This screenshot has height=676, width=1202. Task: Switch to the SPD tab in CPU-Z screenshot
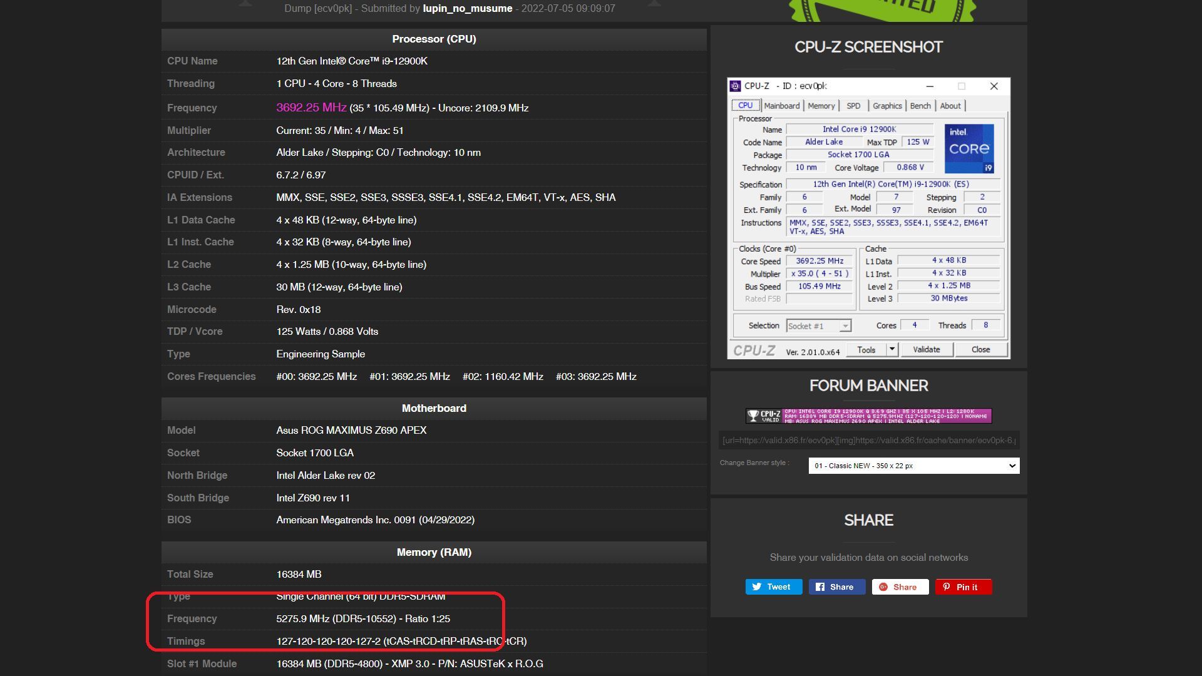tap(853, 106)
